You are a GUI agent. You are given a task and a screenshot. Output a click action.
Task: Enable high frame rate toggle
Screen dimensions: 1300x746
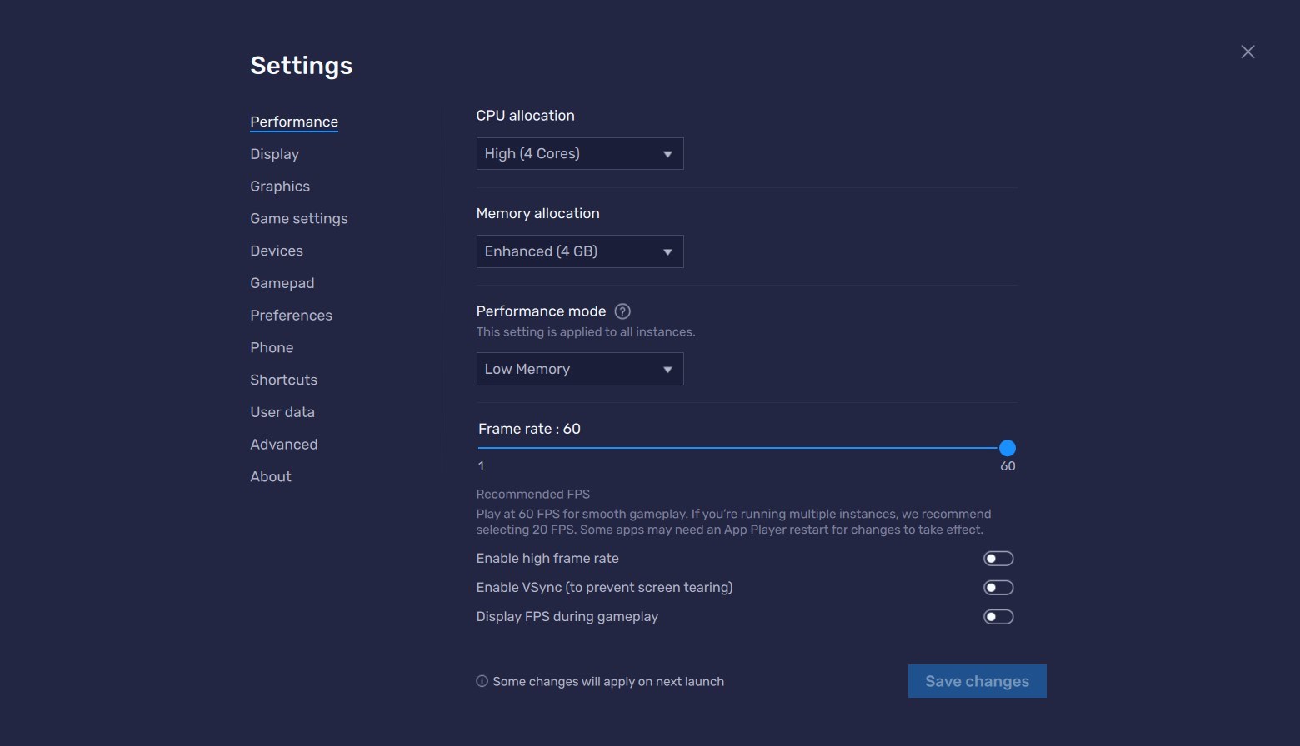(x=998, y=559)
